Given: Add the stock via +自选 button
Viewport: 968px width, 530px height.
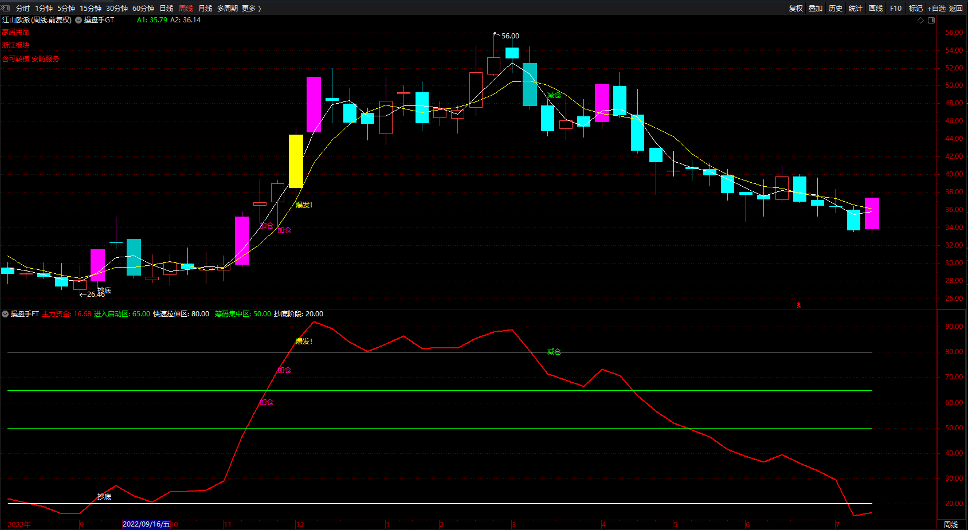Looking at the screenshot, I should (x=936, y=8).
